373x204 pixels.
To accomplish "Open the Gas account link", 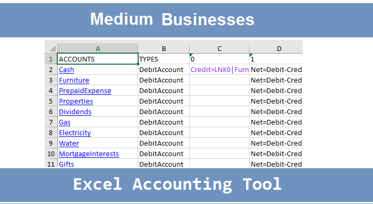I will click(65, 122).
